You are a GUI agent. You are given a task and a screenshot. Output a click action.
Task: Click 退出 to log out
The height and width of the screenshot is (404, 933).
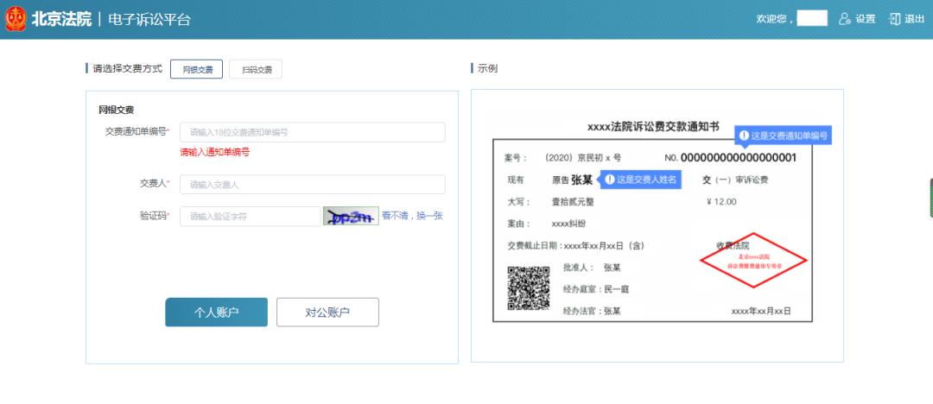[906, 19]
